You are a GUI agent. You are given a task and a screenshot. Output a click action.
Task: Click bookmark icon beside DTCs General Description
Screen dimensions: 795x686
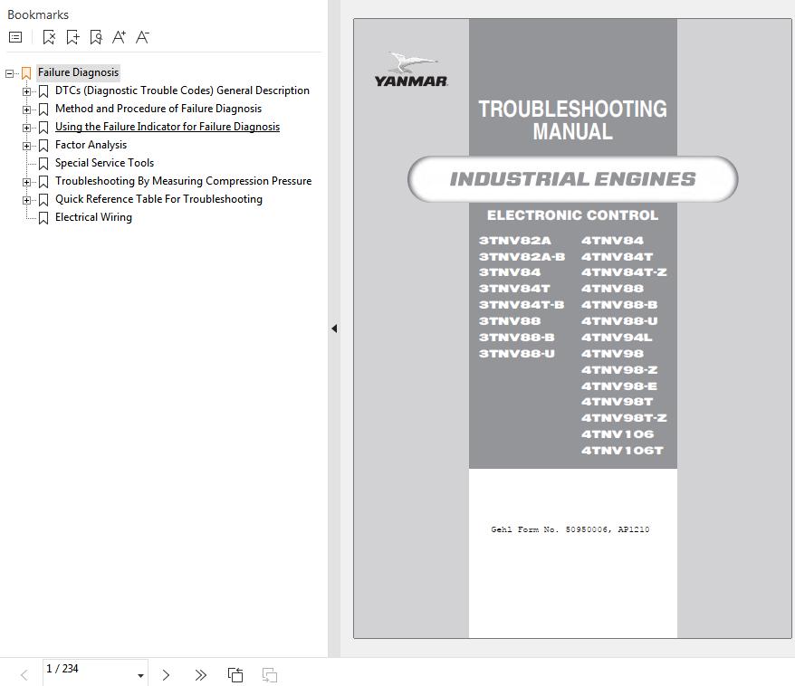pyautogui.click(x=43, y=91)
